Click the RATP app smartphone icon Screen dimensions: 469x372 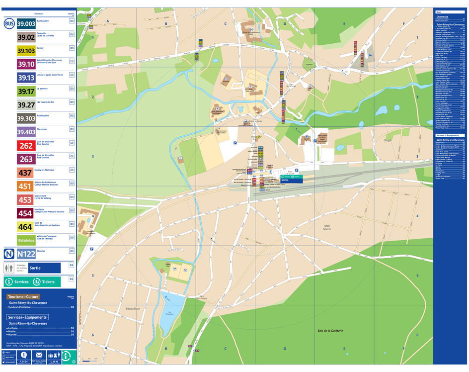(x=3, y=357)
